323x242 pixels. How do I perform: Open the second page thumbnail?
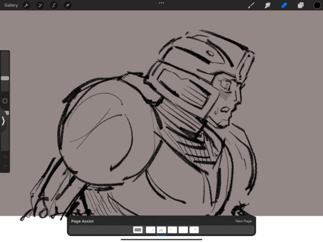150,229
